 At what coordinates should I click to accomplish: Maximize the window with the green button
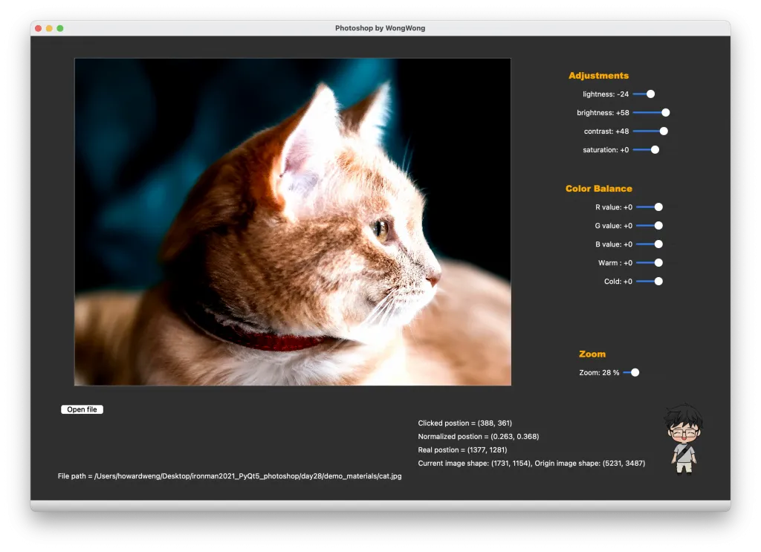pos(60,28)
